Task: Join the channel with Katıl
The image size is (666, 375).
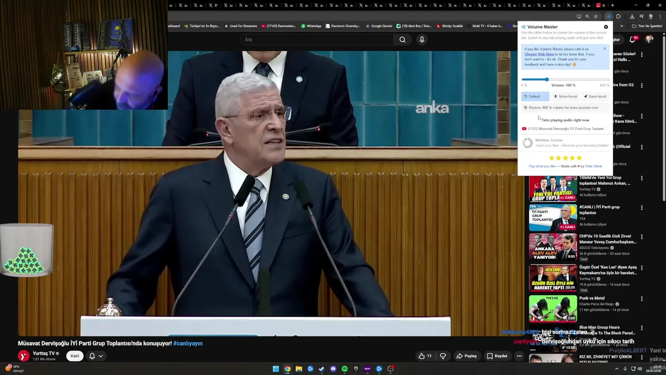Action: point(75,356)
